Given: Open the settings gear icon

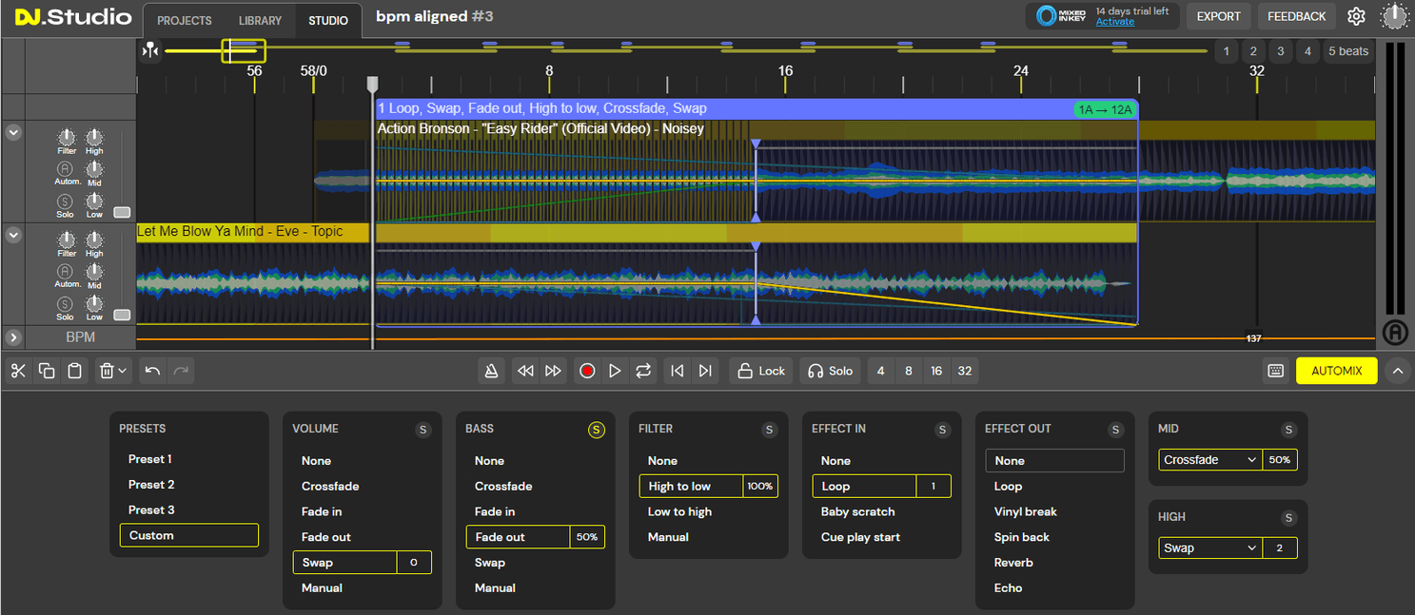Looking at the screenshot, I should 1356,16.
